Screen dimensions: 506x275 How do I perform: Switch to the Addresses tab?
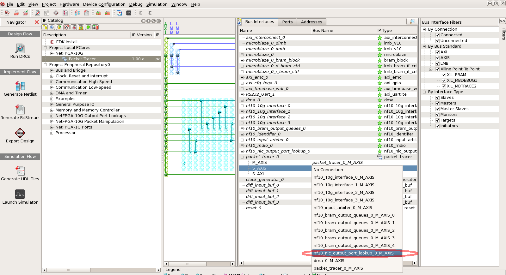point(311,22)
